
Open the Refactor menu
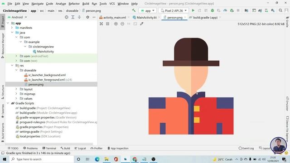click(x=74, y=4)
